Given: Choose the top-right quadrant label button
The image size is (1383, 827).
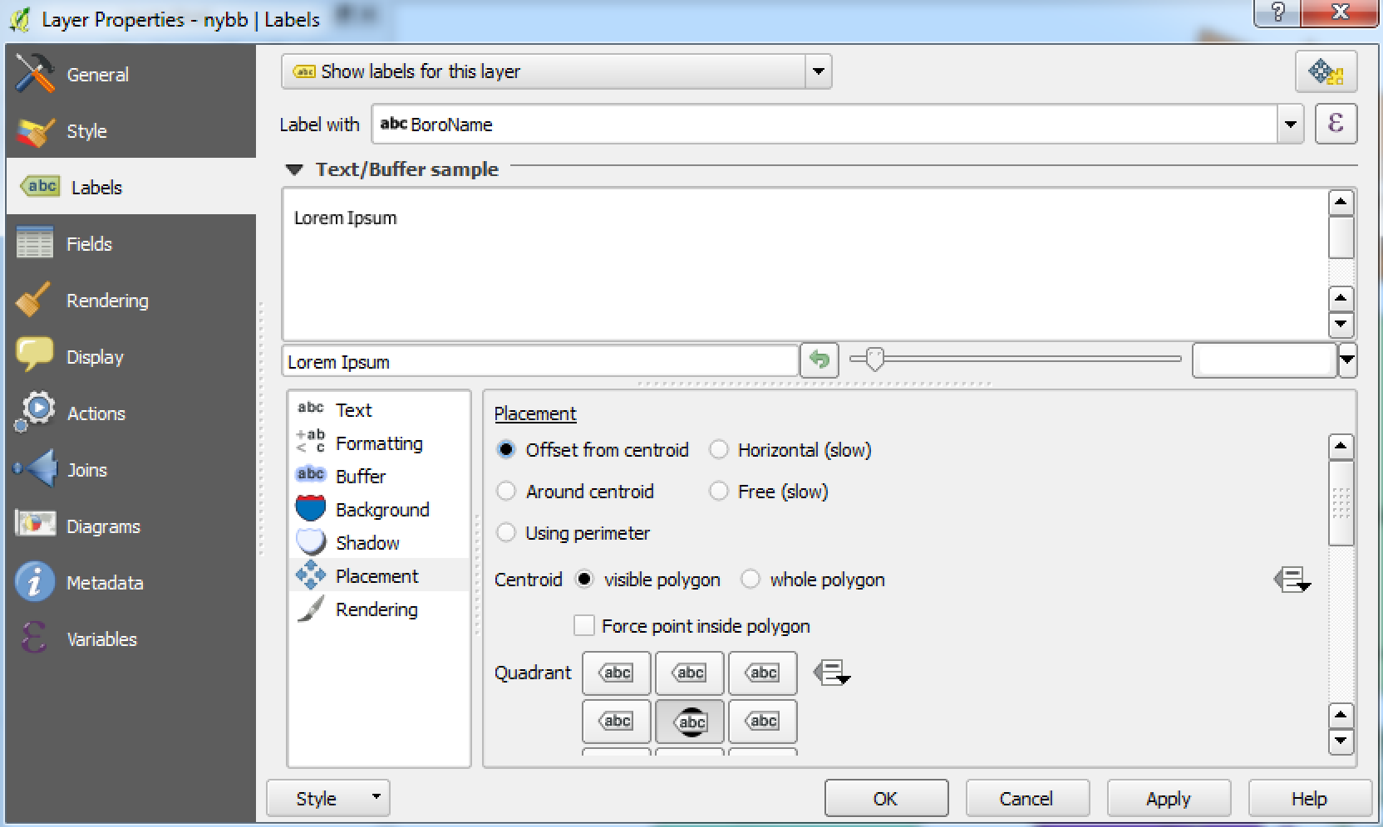Looking at the screenshot, I should [762, 673].
